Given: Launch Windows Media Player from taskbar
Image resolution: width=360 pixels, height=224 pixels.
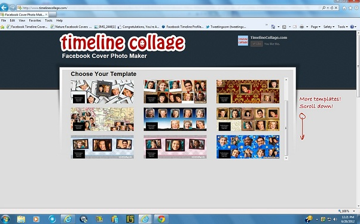Looking at the screenshot, I should coord(36,219).
